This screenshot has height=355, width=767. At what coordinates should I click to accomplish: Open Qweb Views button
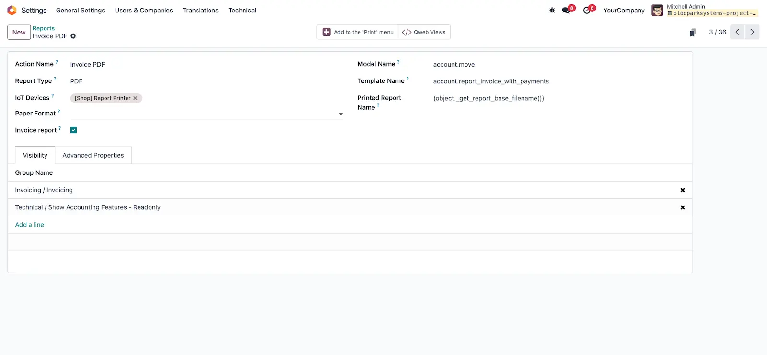(424, 32)
